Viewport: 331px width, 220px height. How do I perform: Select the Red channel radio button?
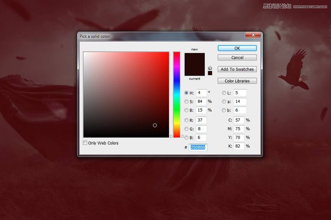[x=187, y=120]
